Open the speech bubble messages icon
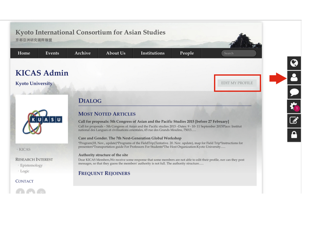This screenshot has width=319, height=239. (x=294, y=92)
